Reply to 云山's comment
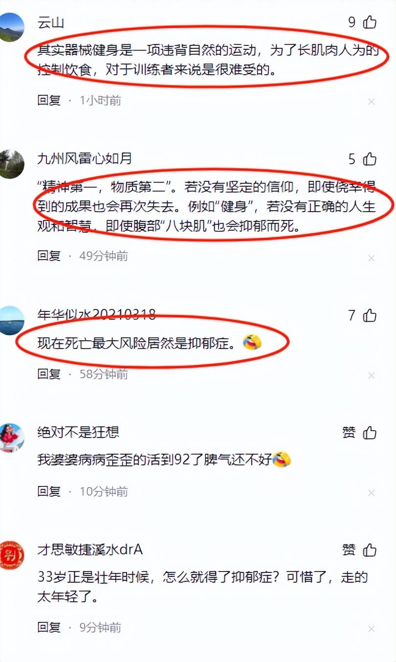Image resolution: width=396 pixels, height=662 pixels. point(49,100)
